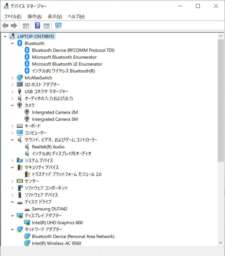Click the blue question mark Help icon
The width and height of the screenshot is (225, 256).
37,26
